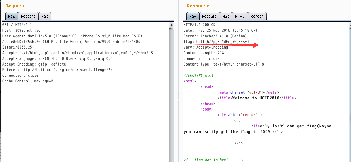Click the request pane vertical scrollbar track

[x=172, y=95]
